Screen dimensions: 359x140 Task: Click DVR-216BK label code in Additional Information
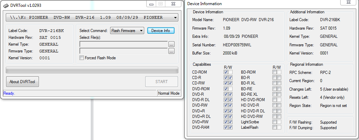[330, 20]
